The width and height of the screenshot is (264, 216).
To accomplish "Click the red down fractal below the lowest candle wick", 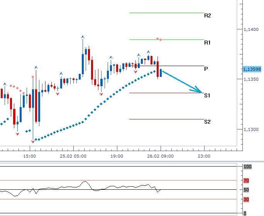I will tap(33, 142).
